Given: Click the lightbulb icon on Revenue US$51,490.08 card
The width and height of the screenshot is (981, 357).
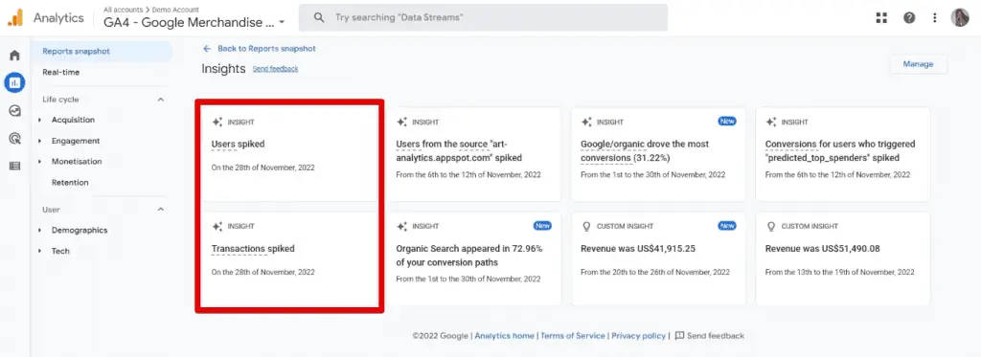Looking at the screenshot, I should [771, 226].
